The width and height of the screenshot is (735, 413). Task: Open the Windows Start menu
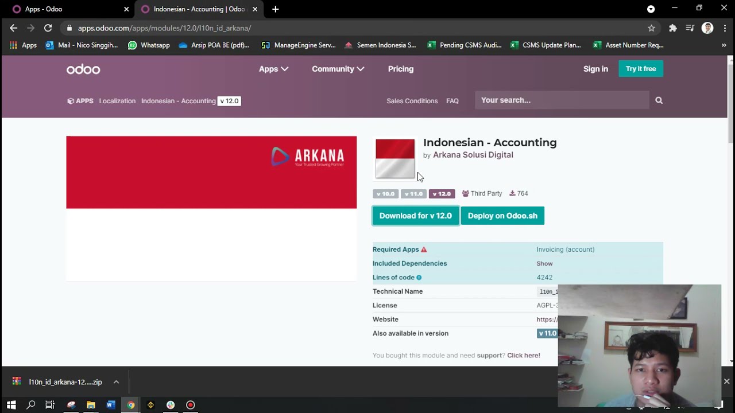point(11,405)
